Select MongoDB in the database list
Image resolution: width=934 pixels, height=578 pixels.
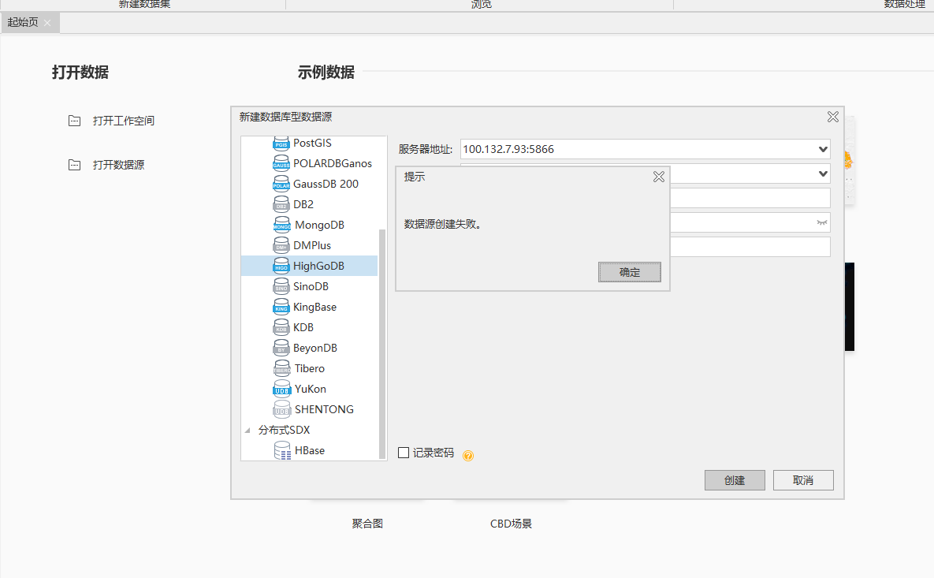pyautogui.click(x=319, y=226)
